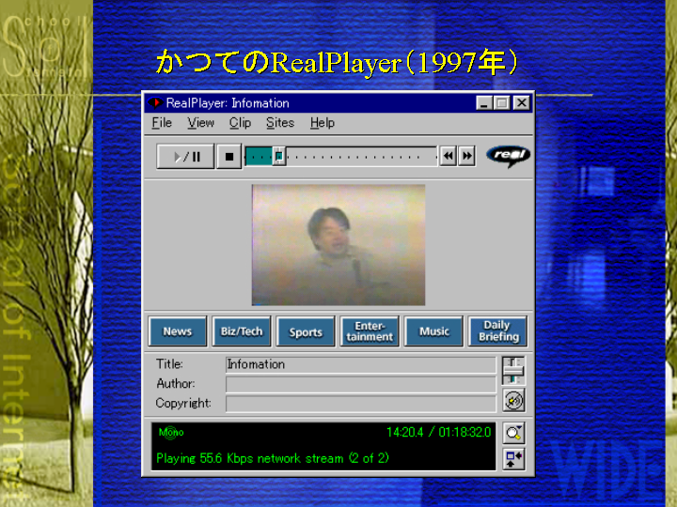Click the Music channel button
The width and height of the screenshot is (677, 507).
pyautogui.click(x=433, y=331)
